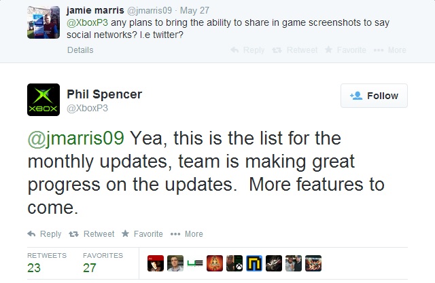Open Phil Spencer's @XboxP3 handle below his name

87,109
